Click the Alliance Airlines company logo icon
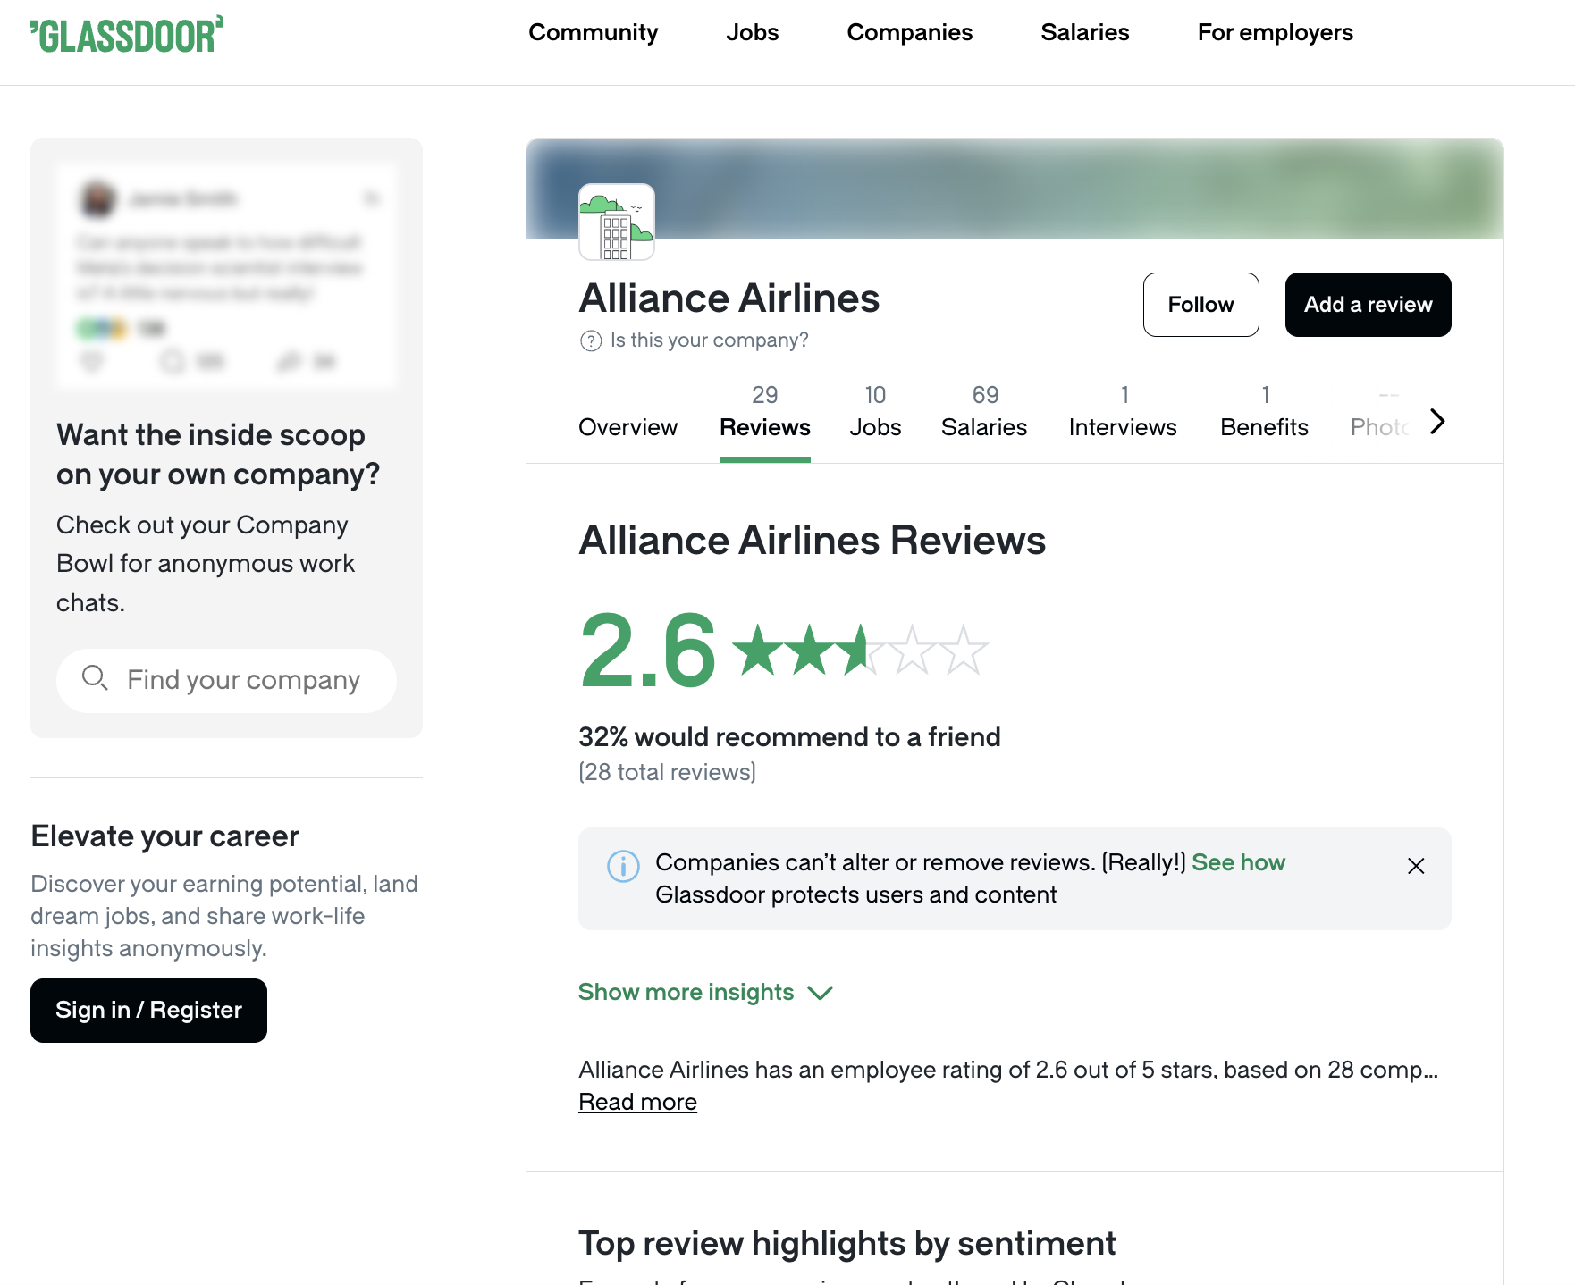1575x1285 pixels. (x=617, y=223)
